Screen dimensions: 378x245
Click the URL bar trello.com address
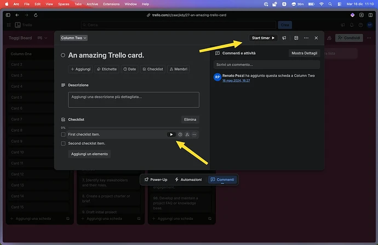(x=189, y=15)
